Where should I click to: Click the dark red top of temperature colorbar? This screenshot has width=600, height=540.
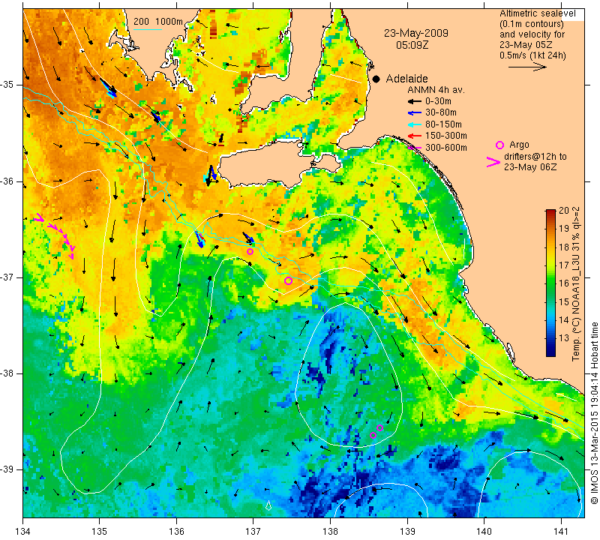[550, 212]
